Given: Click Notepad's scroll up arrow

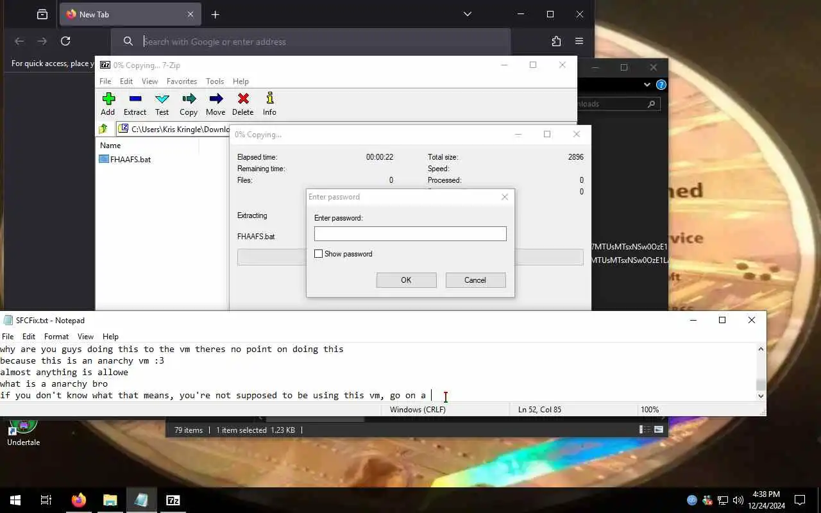Looking at the screenshot, I should pyautogui.click(x=761, y=349).
